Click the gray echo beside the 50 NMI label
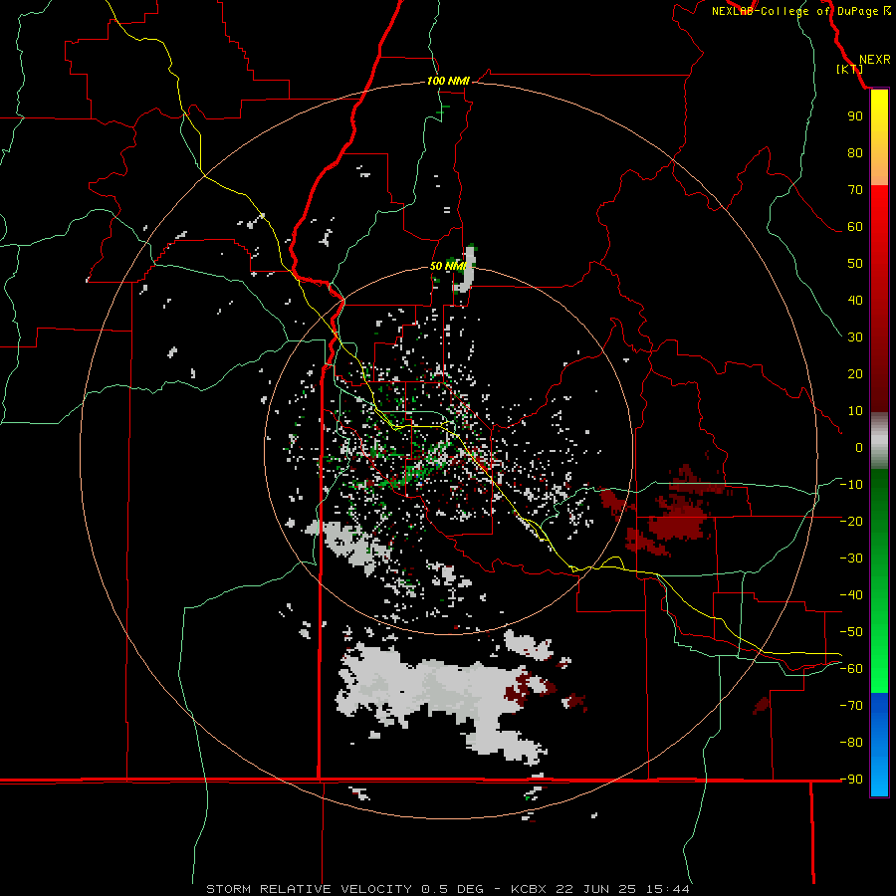Image resolution: width=896 pixels, height=896 pixels. 467,269
